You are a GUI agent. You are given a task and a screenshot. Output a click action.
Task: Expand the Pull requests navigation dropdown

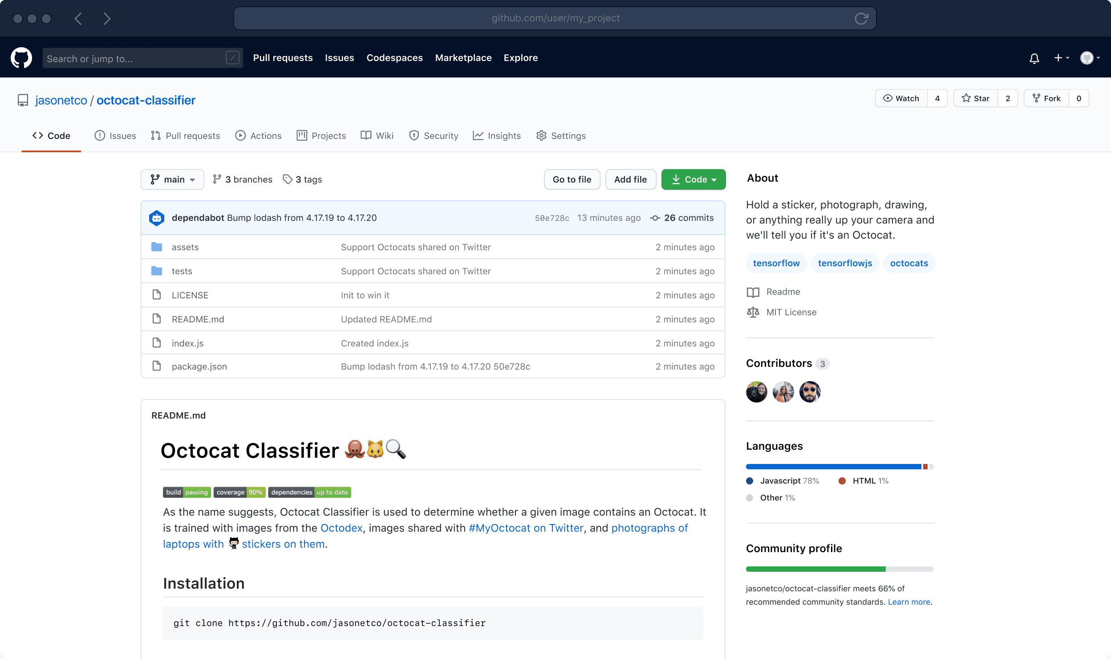[x=284, y=57]
